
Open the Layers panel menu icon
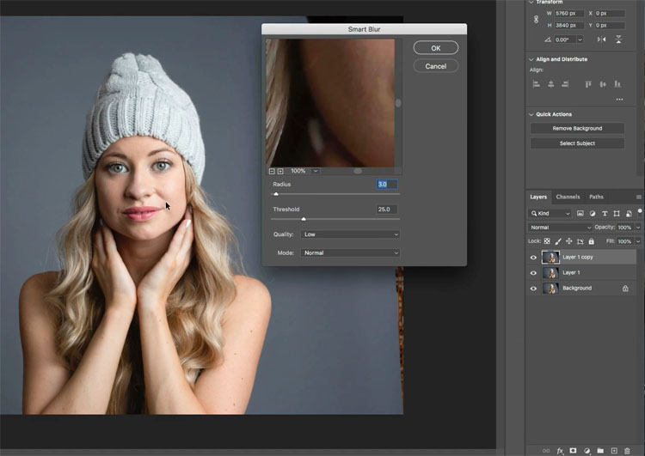click(x=639, y=198)
